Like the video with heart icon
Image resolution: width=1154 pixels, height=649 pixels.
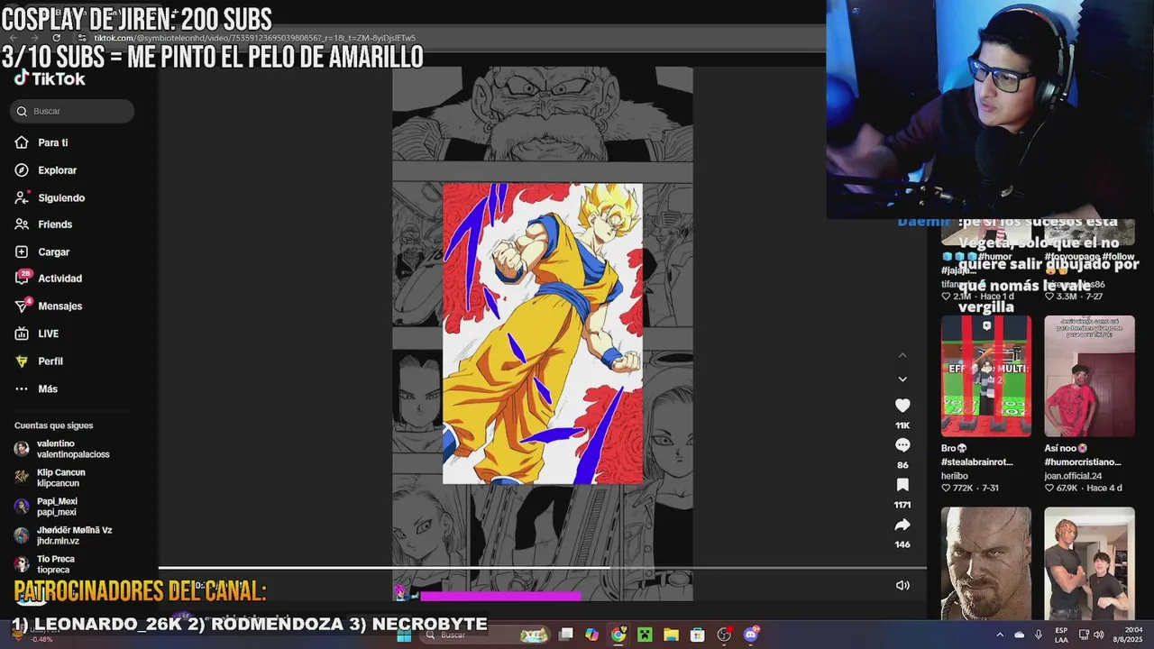tap(902, 406)
